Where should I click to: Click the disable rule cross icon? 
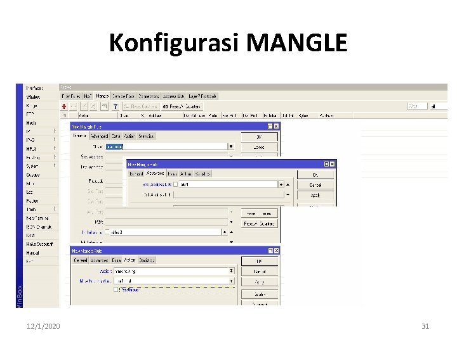pyautogui.click(x=93, y=106)
